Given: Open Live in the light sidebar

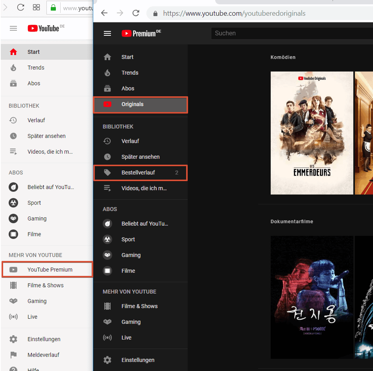Looking at the screenshot, I should 47,317.
